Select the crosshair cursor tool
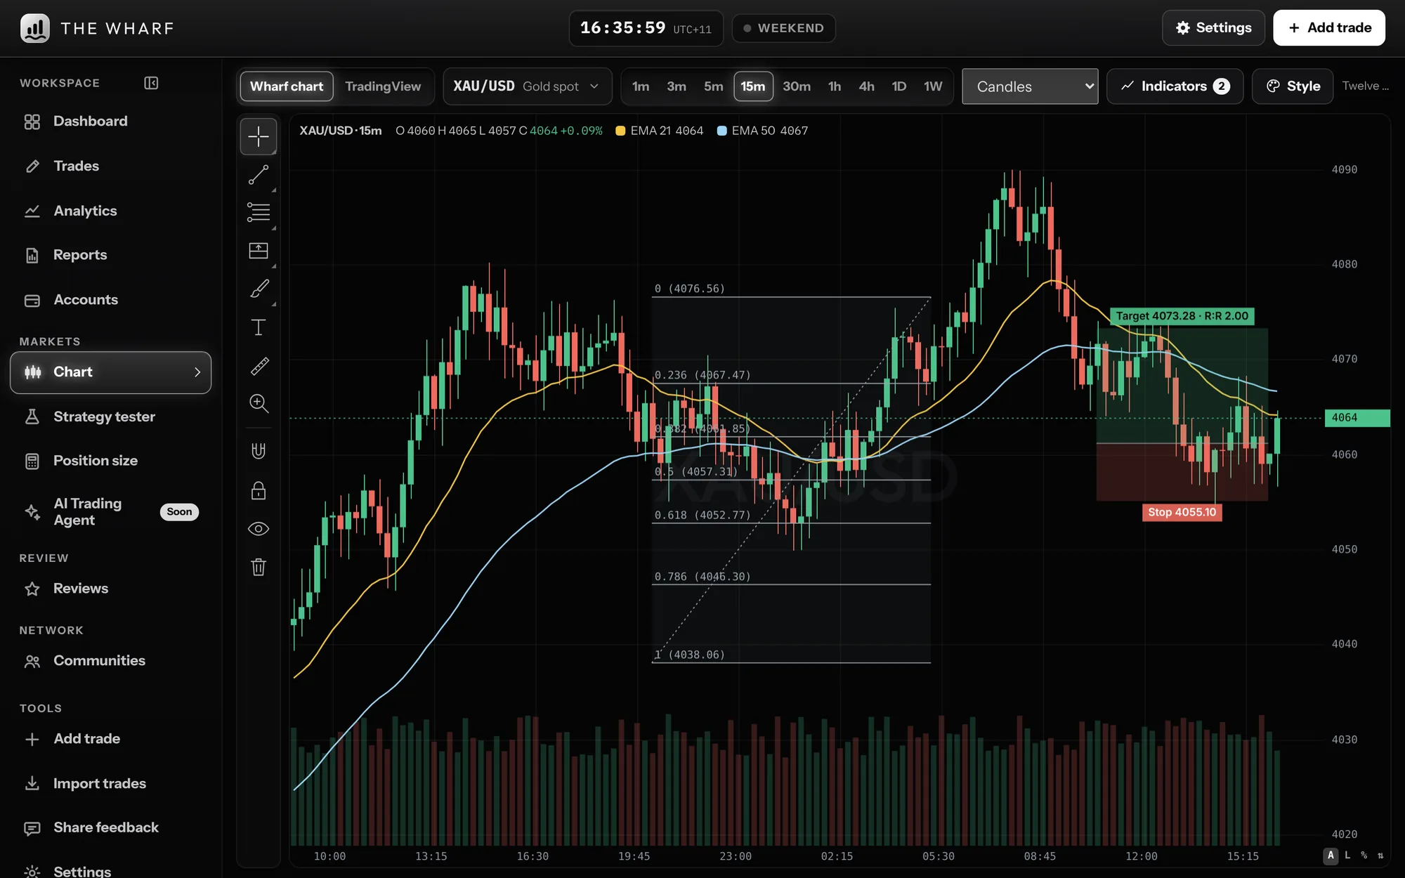Screen dimensions: 1405x878 click(x=259, y=136)
